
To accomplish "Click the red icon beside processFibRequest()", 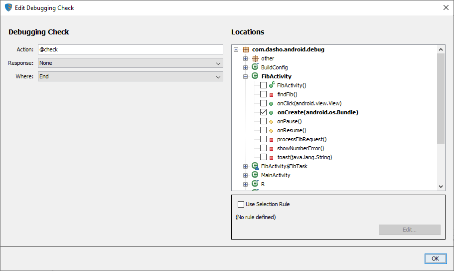I will click(x=271, y=140).
